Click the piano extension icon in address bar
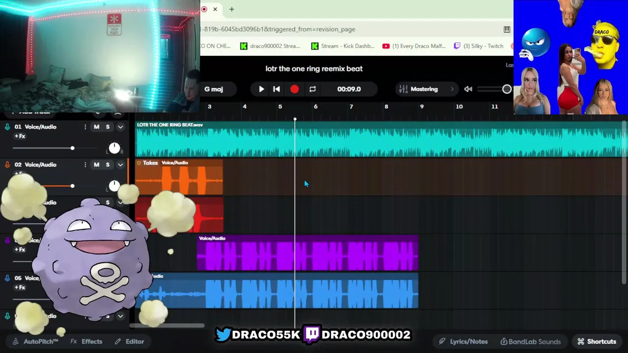The height and width of the screenshot is (353, 628). pos(507,29)
